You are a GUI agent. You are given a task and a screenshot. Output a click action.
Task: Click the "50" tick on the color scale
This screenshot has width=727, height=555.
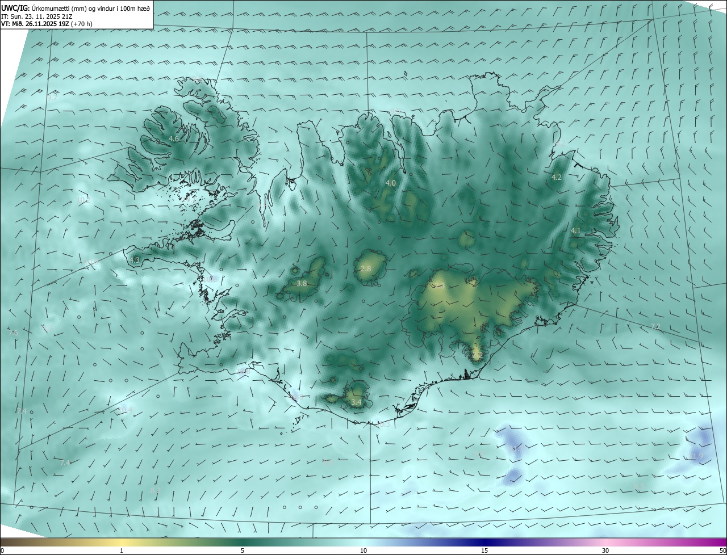click(722, 550)
